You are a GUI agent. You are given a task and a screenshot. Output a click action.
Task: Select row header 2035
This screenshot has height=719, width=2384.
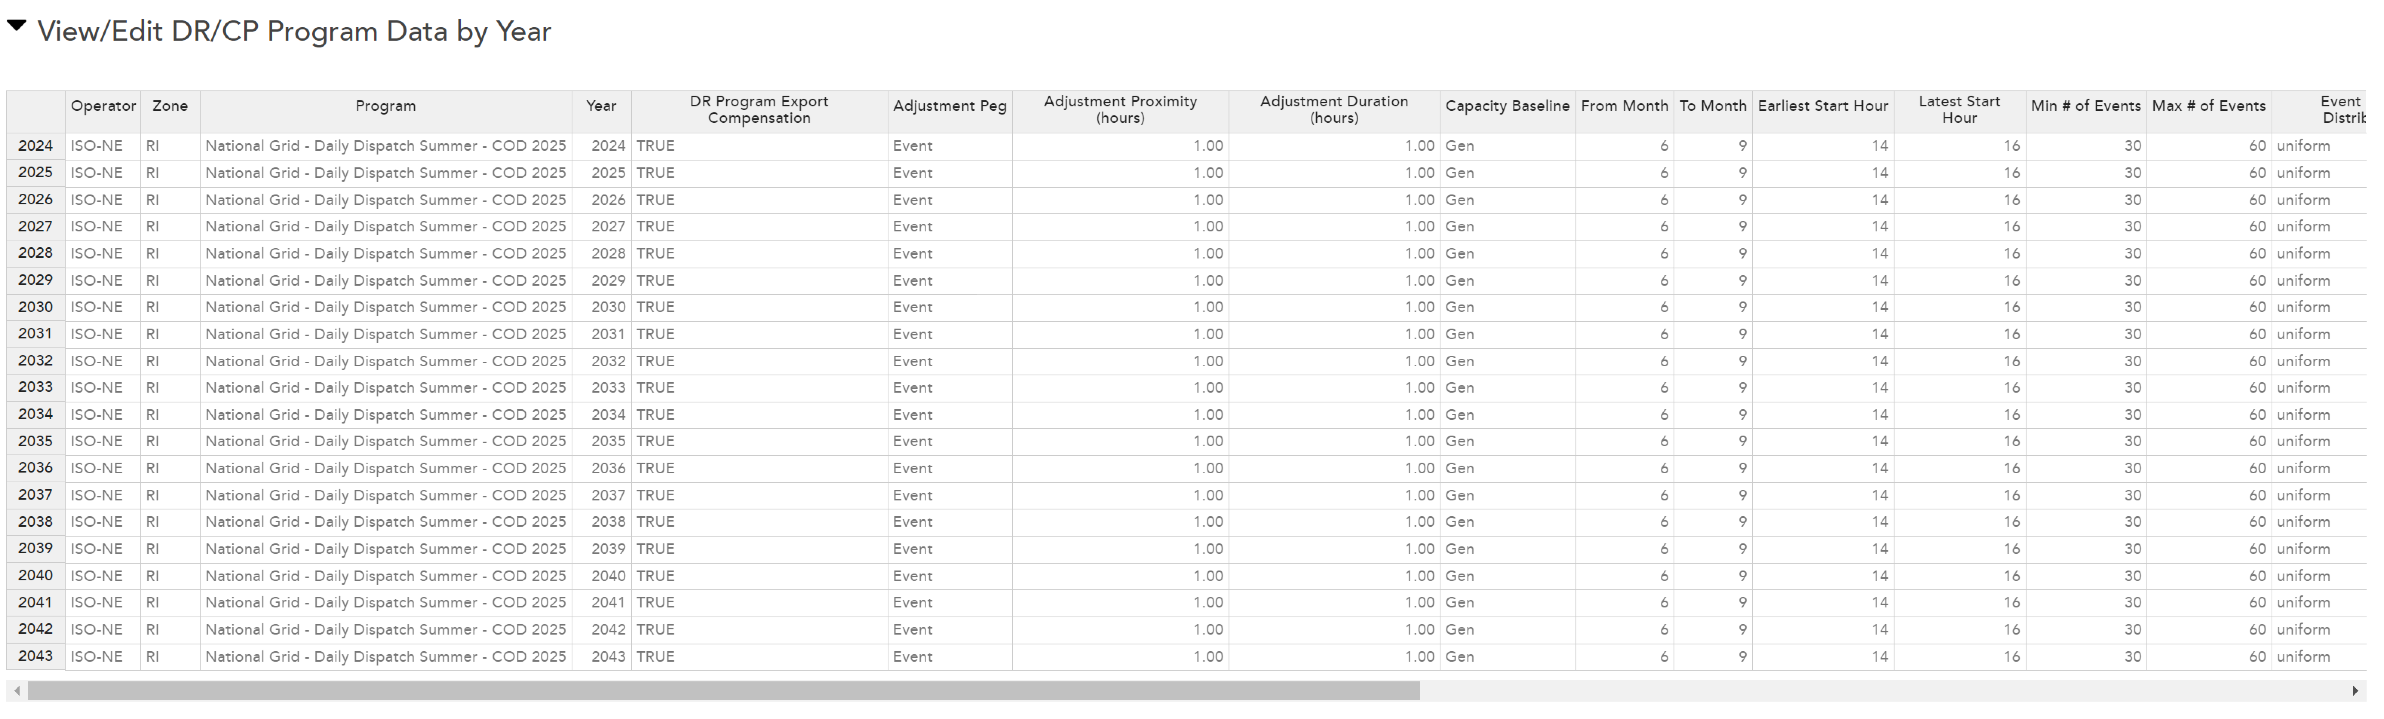tap(35, 441)
